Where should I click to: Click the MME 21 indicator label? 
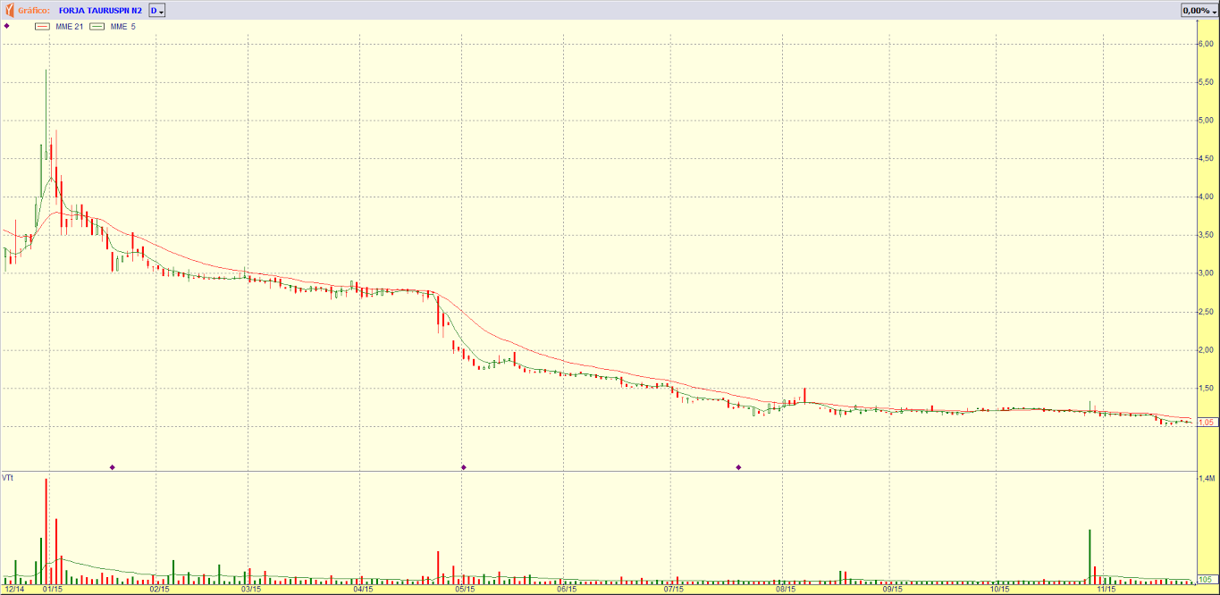[69, 27]
